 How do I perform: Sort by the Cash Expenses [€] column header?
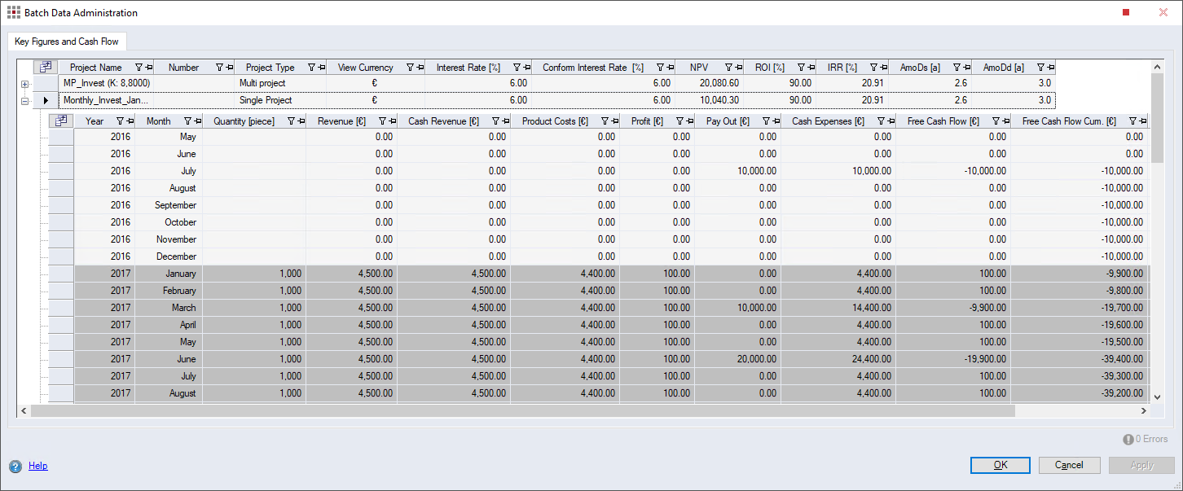pyautogui.click(x=828, y=121)
